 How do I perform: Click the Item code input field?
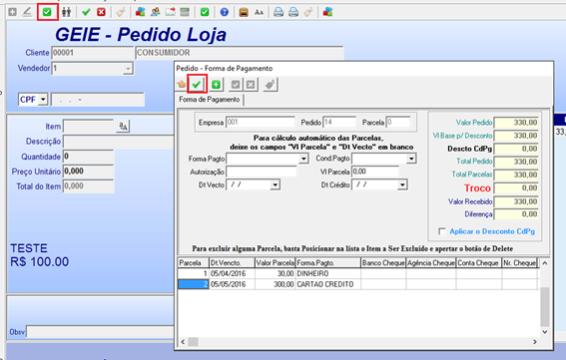[89, 127]
